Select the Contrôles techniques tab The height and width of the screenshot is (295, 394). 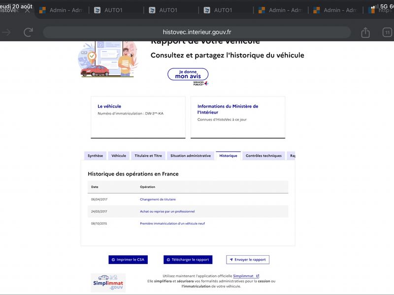pyautogui.click(x=263, y=156)
